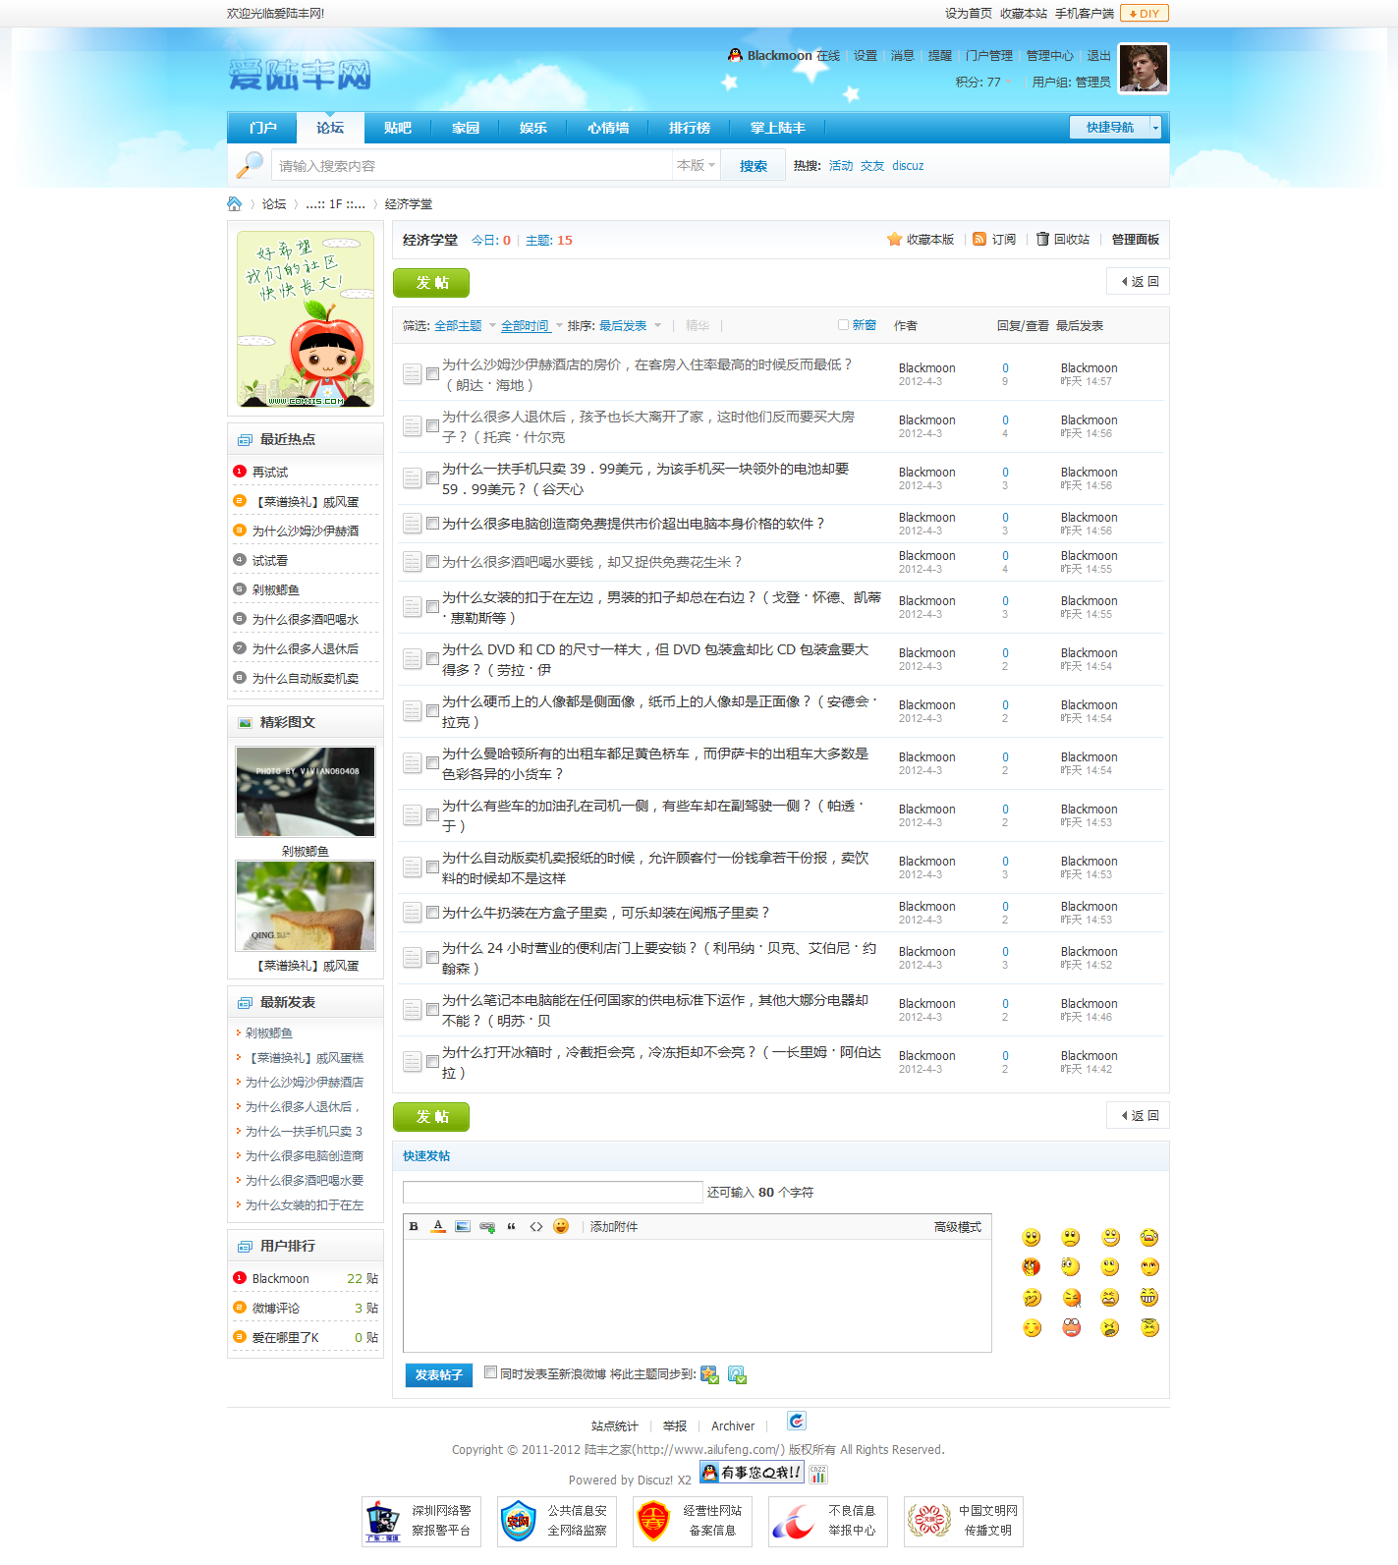Enable 同时发表至新浪微博 checkbox
Image resolution: width=1398 pixels, height=1565 pixels.
pos(490,1372)
